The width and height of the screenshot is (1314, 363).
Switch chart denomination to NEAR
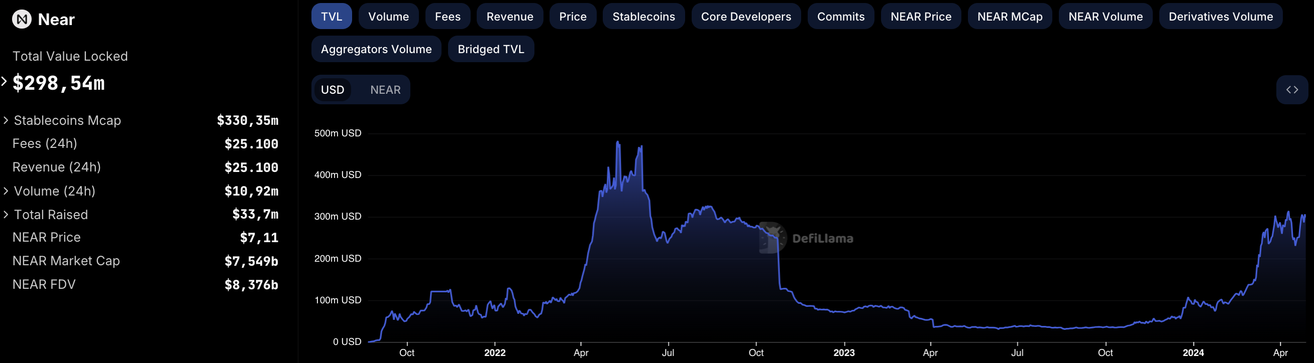point(386,90)
